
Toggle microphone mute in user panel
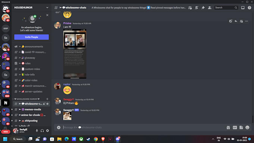[37, 131]
